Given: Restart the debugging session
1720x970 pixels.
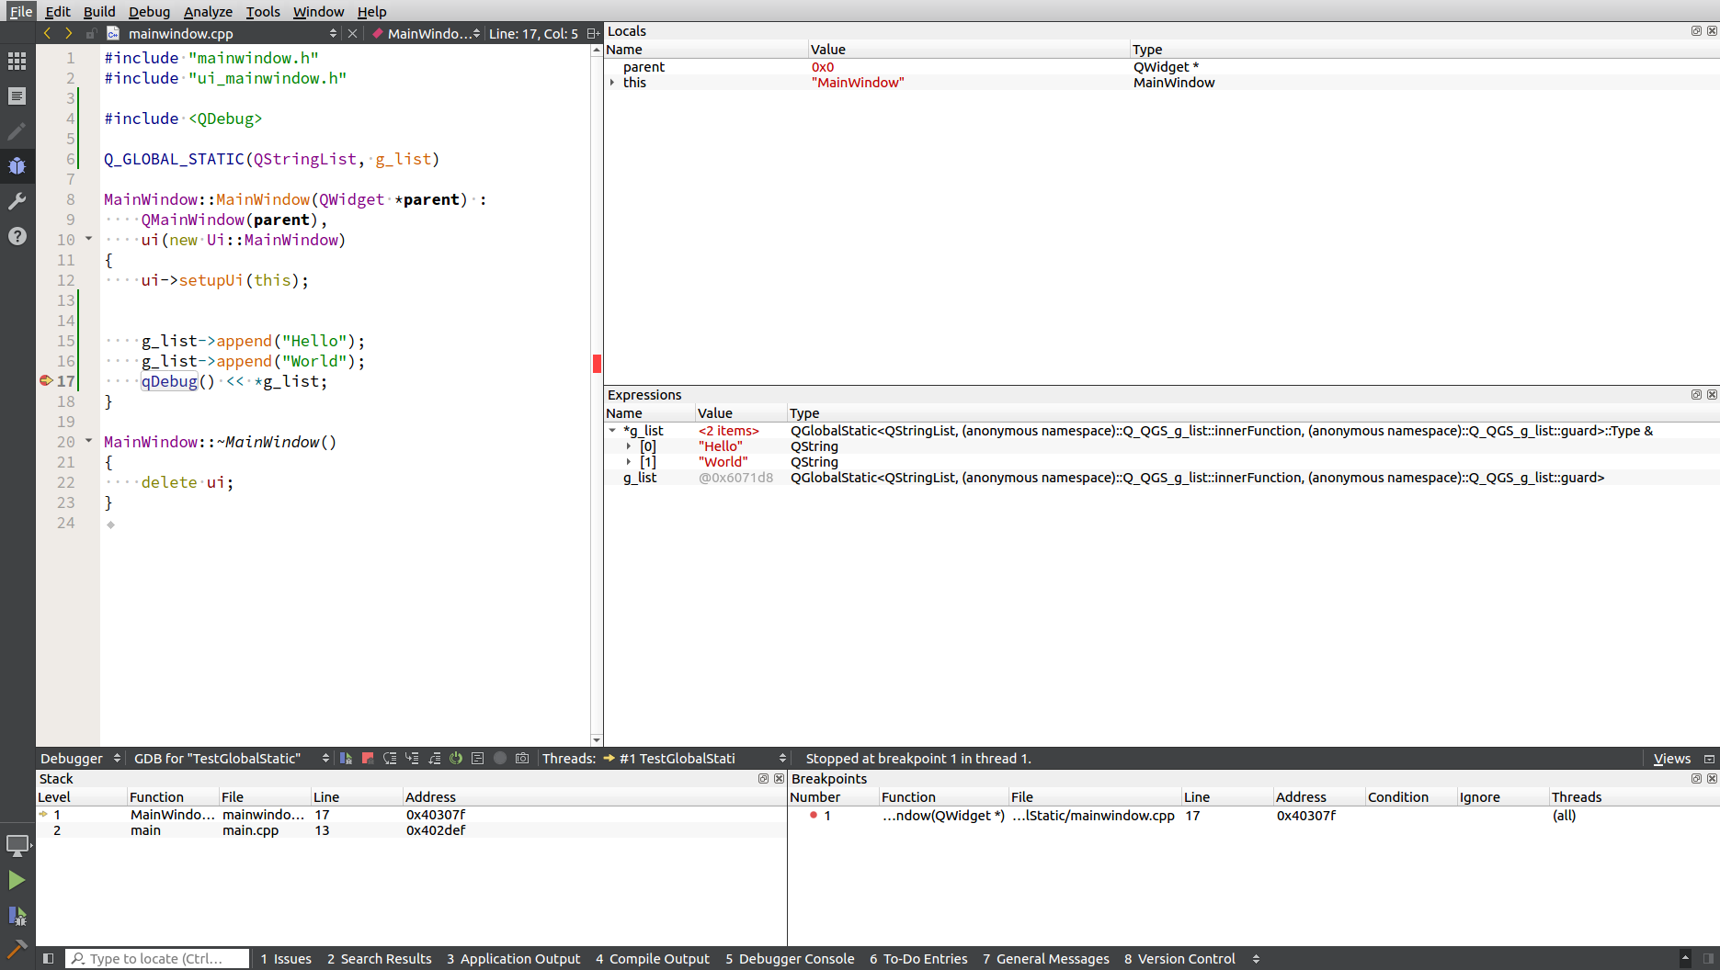Looking at the screenshot, I should [x=456, y=758].
